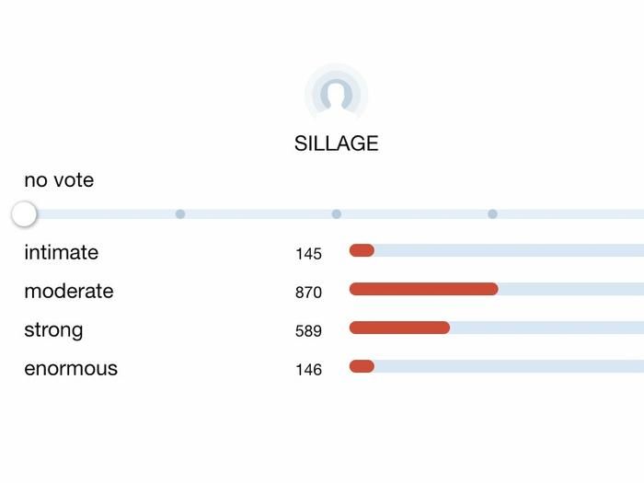Set slider to the middle visible stop dot
This screenshot has width=644, height=483.
(337, 214)
